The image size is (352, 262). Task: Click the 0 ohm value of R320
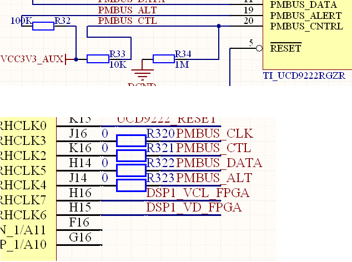(105, 133)
